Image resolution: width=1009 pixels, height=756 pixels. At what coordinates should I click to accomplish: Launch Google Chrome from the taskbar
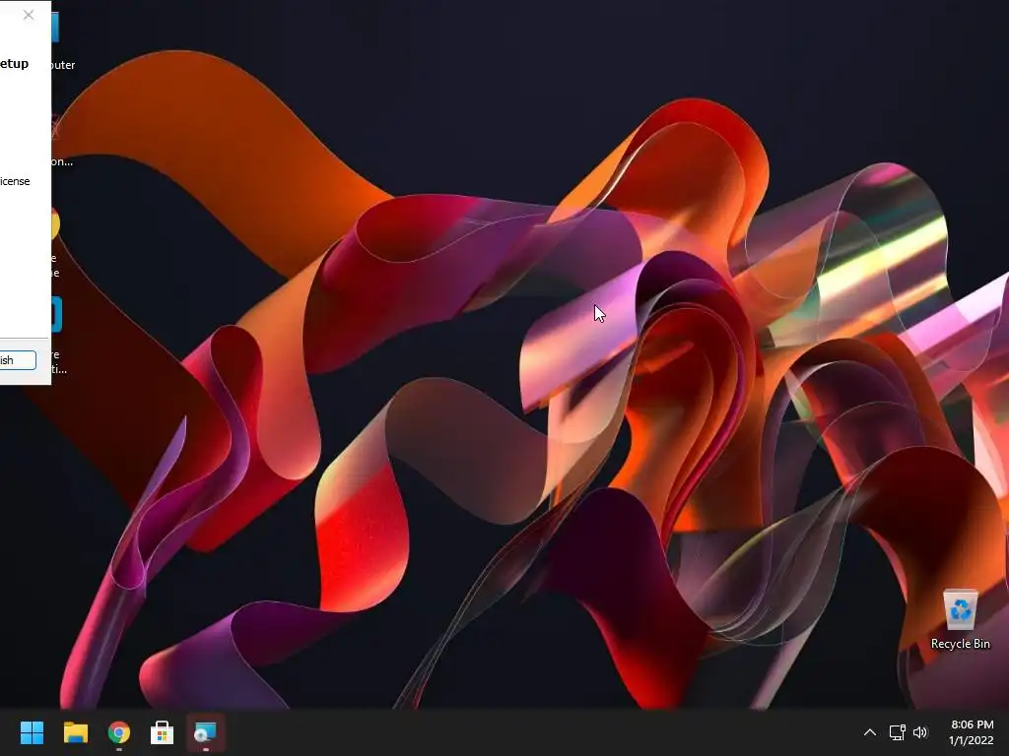tap(119, 732)
